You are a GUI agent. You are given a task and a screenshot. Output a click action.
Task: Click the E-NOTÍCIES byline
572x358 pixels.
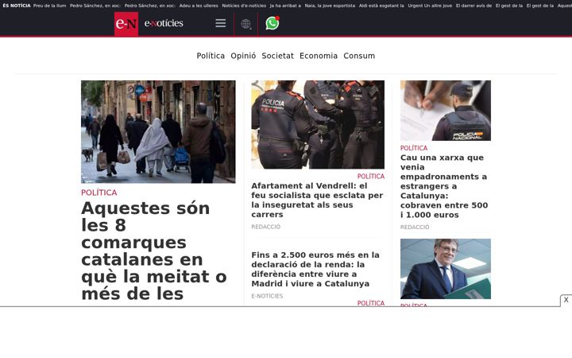coord(267,296)
